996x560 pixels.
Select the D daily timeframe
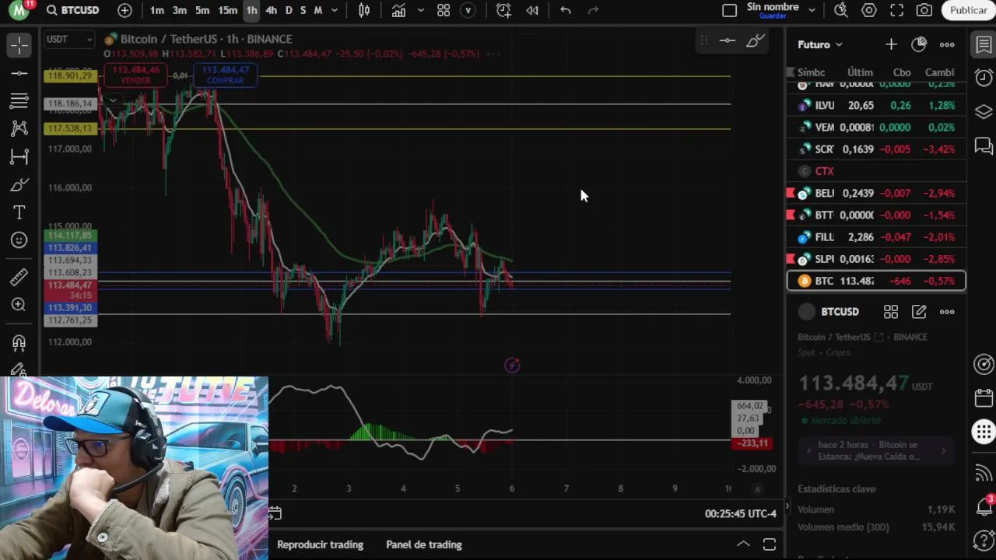289,10
